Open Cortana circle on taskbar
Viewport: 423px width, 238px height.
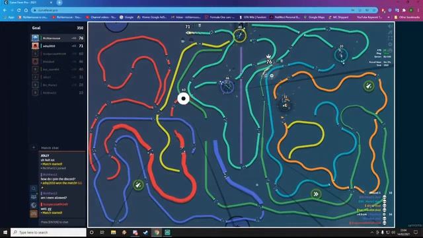[92, 232]
